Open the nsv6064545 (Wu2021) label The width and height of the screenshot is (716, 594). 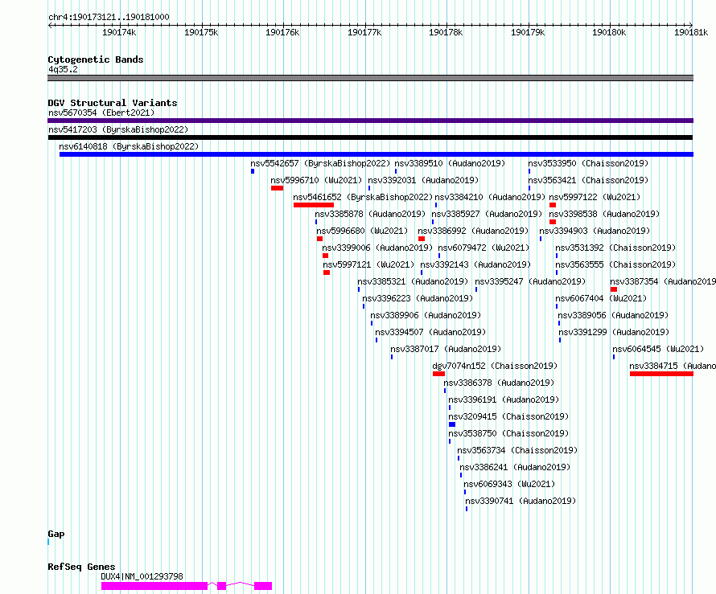[658, 349]
